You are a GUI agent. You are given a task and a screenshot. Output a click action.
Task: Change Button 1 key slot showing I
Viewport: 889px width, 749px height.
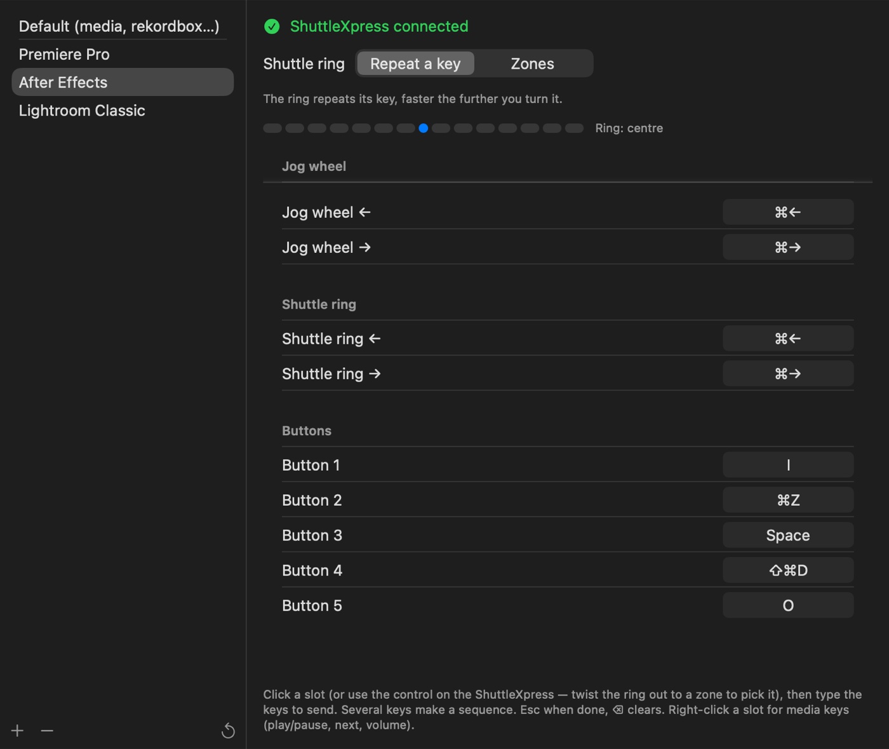pyautogui.click(x=788, y=465)
